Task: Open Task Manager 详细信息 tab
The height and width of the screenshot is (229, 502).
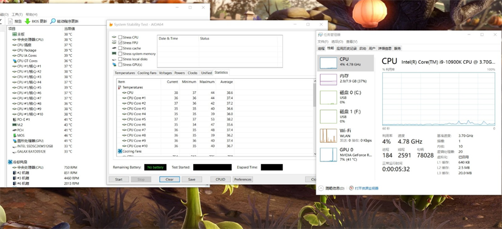Action: click(x=385, y=49)
